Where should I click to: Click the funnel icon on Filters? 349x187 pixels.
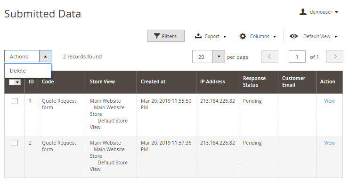[157, 36]
